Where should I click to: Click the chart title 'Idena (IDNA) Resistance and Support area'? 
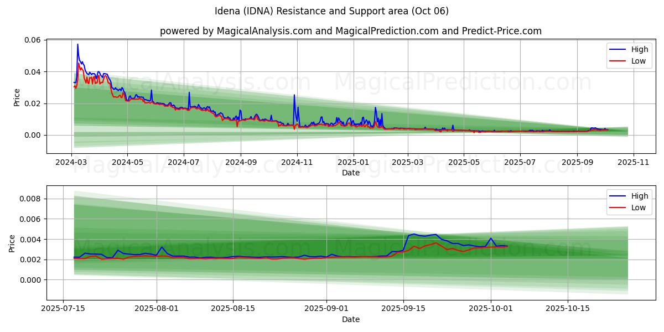331,11
